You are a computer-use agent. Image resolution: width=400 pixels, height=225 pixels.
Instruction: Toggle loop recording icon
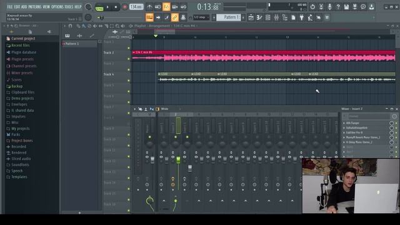183,7
